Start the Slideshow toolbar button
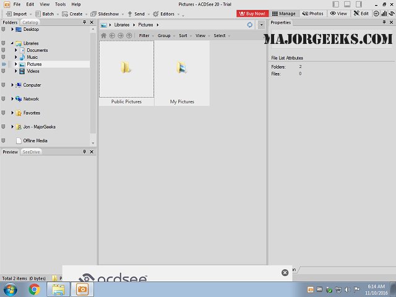 (x=105, y=14)
